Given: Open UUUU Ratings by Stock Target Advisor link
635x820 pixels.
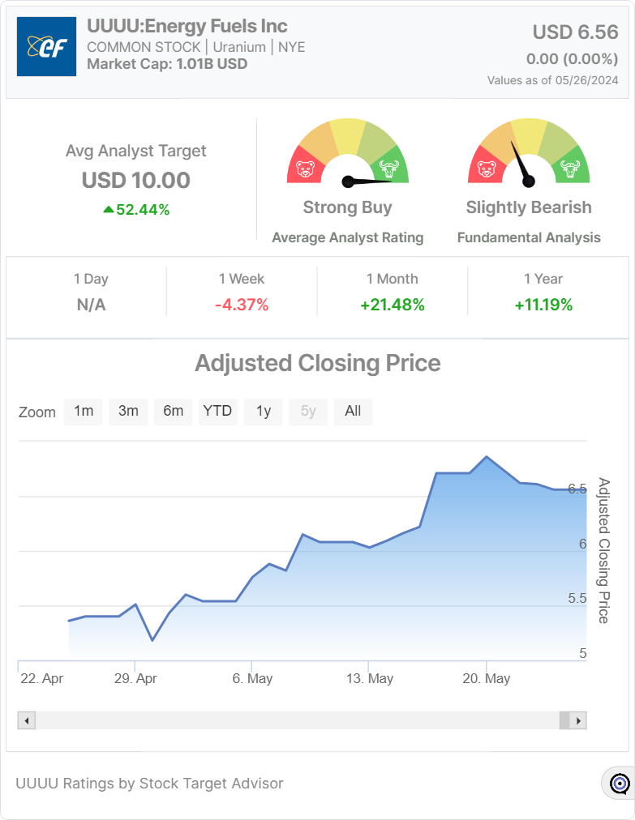Looking at the screenshot, I should pos(150,784).
